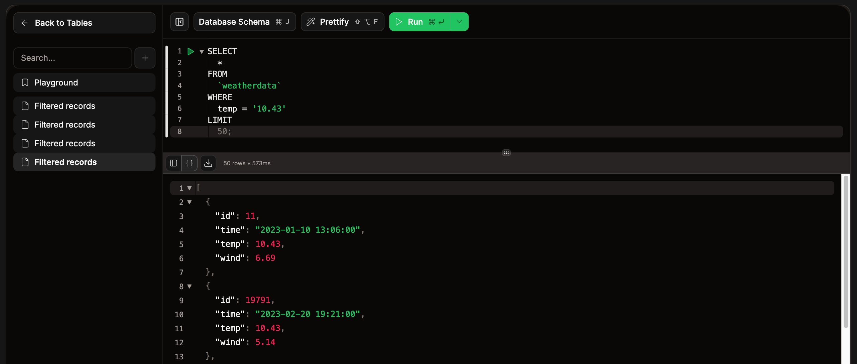Click the Search input field
The image size is (857, 364).
pos(72,58)
